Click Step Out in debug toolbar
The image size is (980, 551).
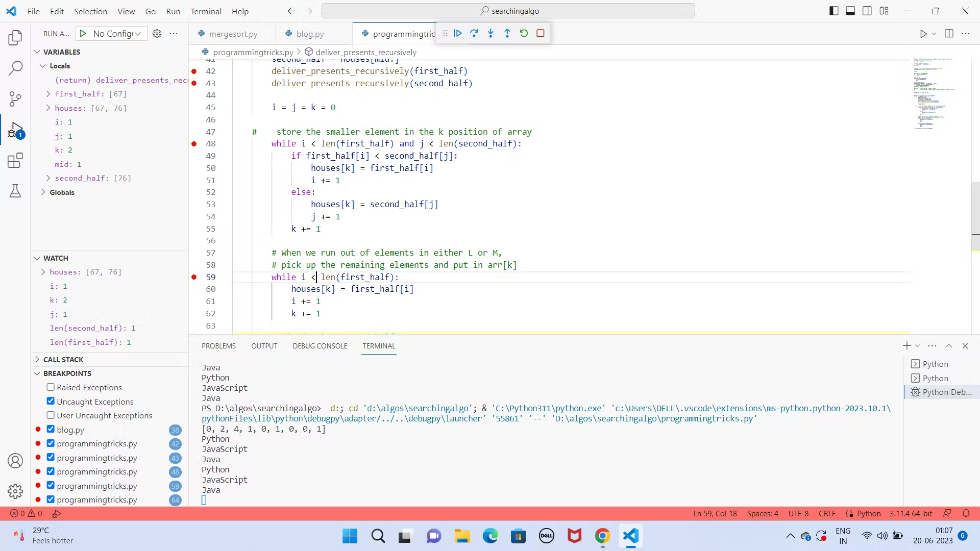(507, 33)
